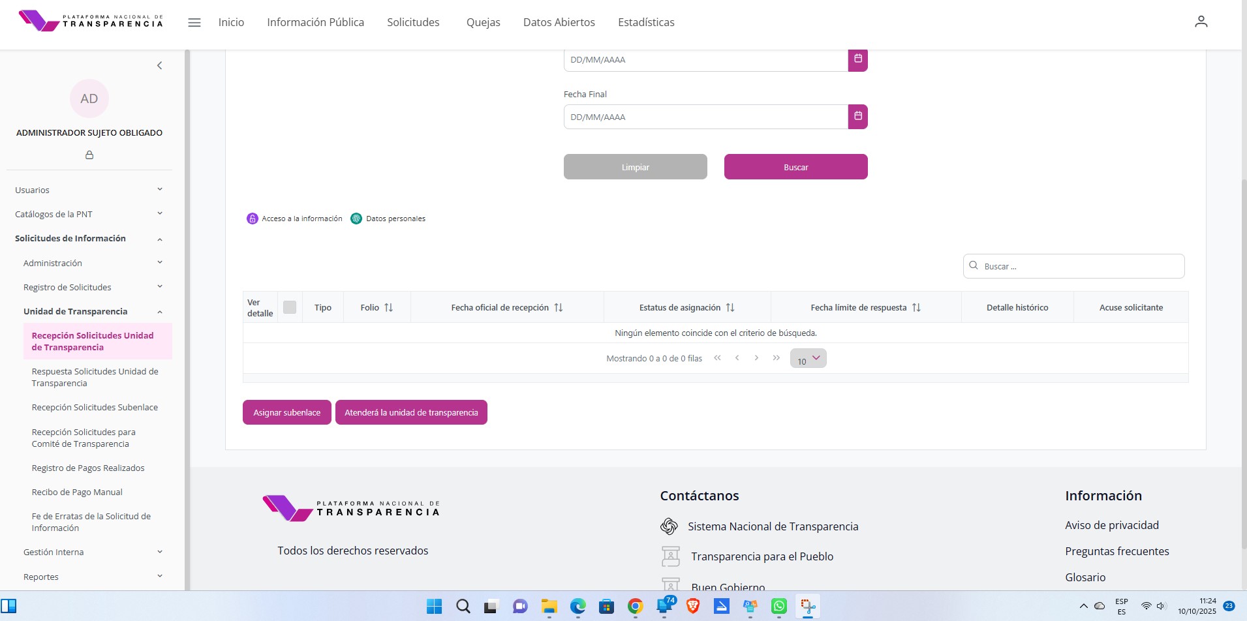This screenshot has height=621, width=1247.
Task: Open the hamburger menu icon
Action: 194,22
